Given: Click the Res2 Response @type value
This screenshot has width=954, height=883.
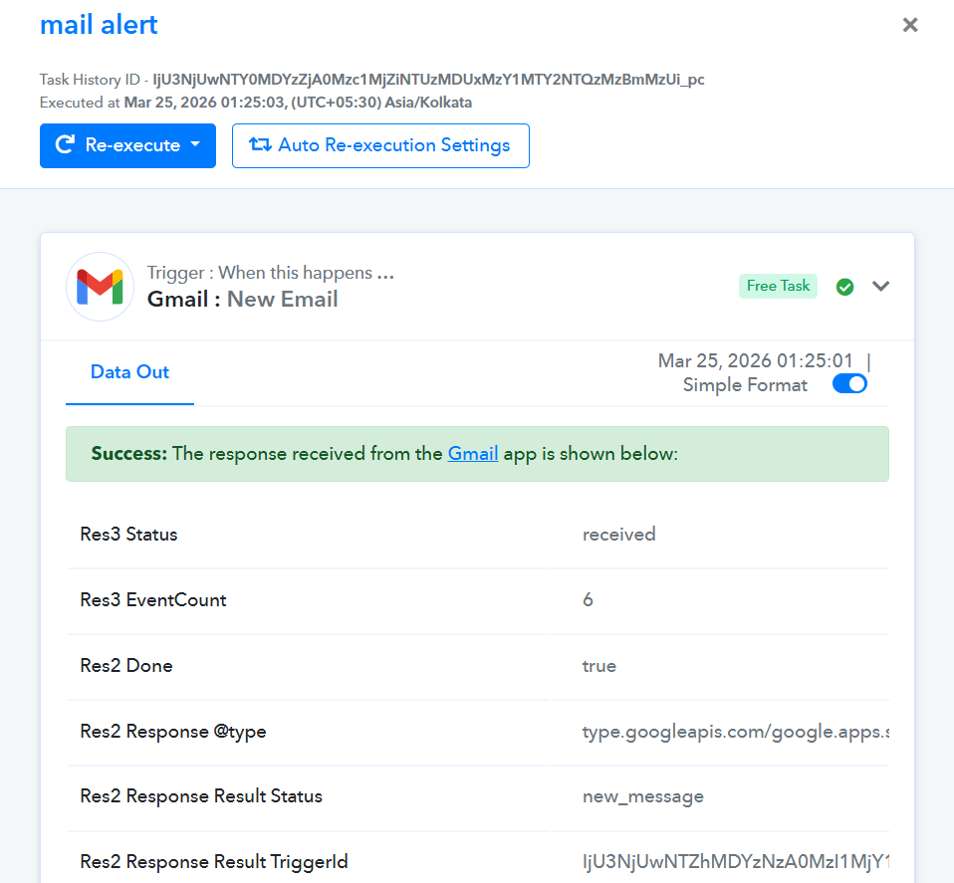Looking at the screenshot, I should click(734, 732).
